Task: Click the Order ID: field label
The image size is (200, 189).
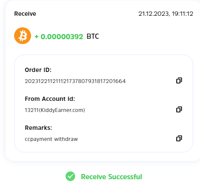Action: click(38, 70)
